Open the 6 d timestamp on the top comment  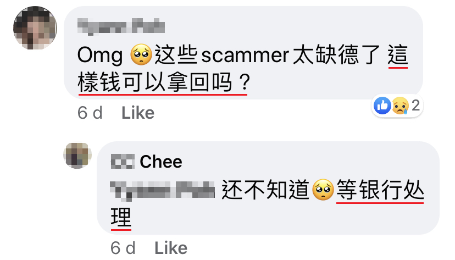(90, 113)
